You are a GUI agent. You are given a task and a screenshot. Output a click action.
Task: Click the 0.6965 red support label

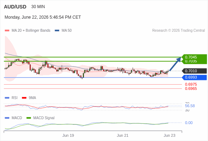[x=191, y=88]
